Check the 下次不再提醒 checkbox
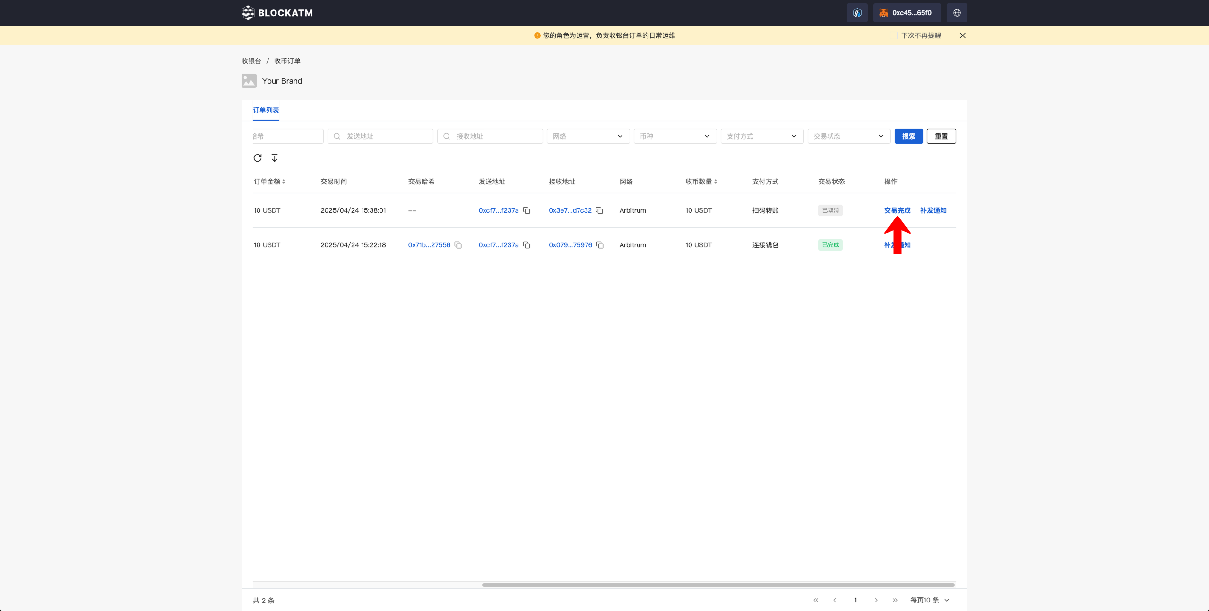The width and height of the screenshot is (1209, 611). (x=893, y=35)
